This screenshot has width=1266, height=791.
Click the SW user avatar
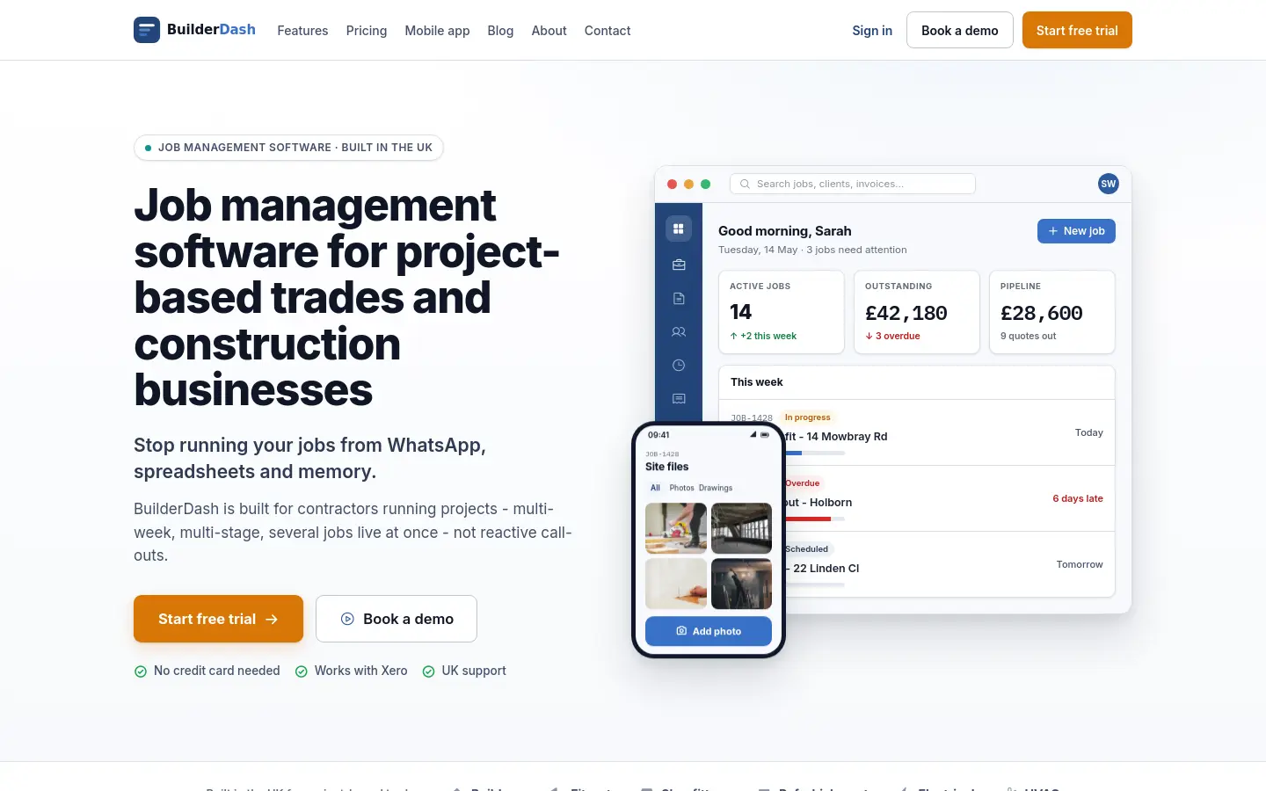[1109, 184]
